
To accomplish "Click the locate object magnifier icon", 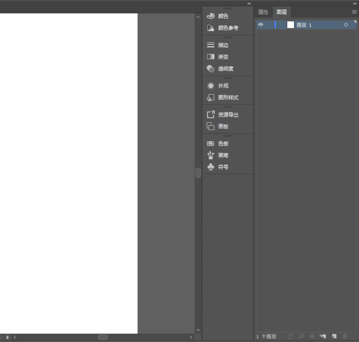I will (301, 336).
